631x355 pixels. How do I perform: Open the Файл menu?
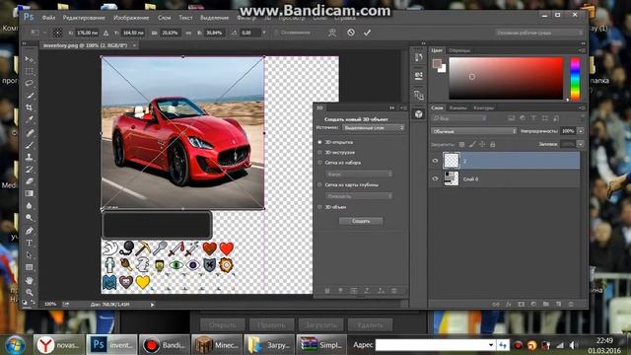48,18
